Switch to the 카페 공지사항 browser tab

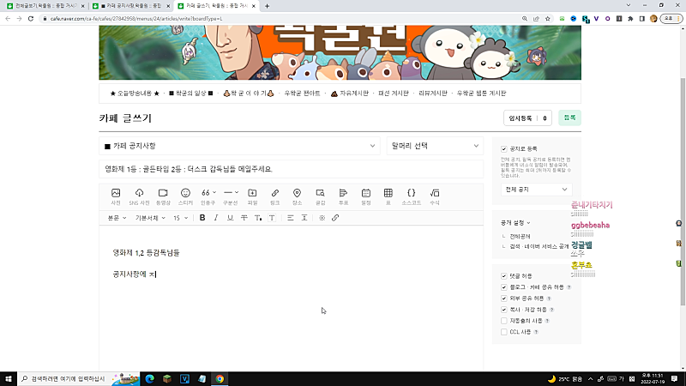(x=131, y=6)
